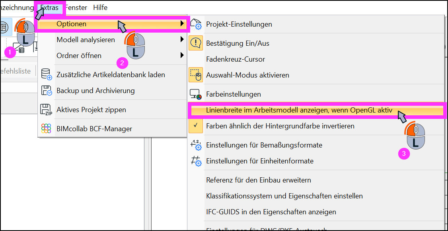This screenshot has width=448, height=231.
Task: Click the Zusätzliche Artikeldatenbank laden database icon
Action: (46, 74)
